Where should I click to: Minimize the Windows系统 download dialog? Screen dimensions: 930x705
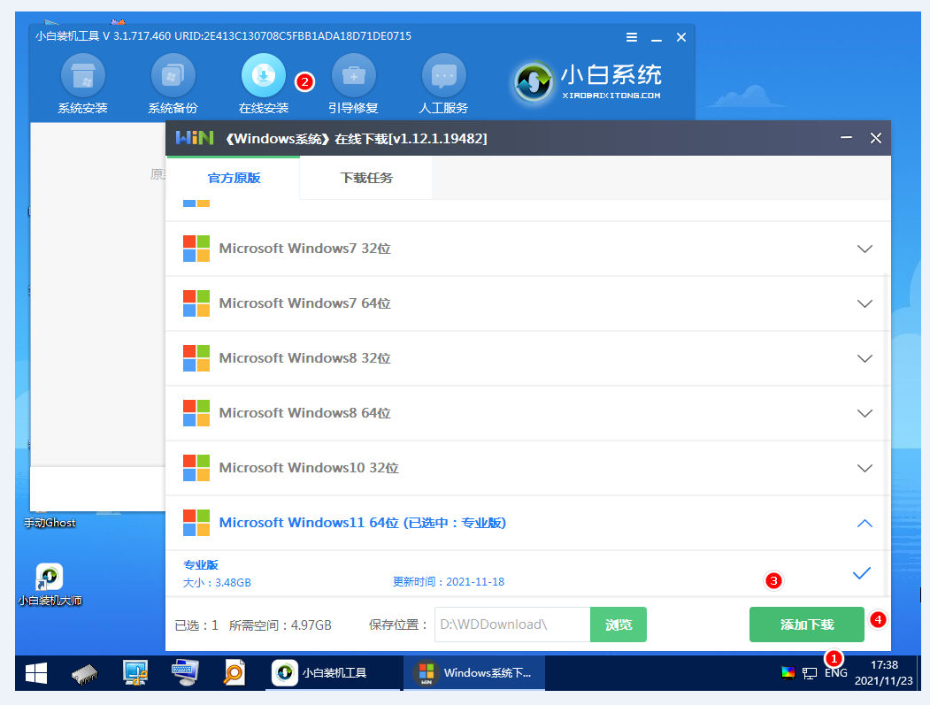[846, 138]
